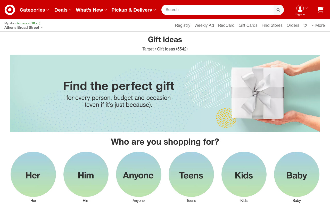
Task: Select the Kids gift circle
Action: click(244, 174)
